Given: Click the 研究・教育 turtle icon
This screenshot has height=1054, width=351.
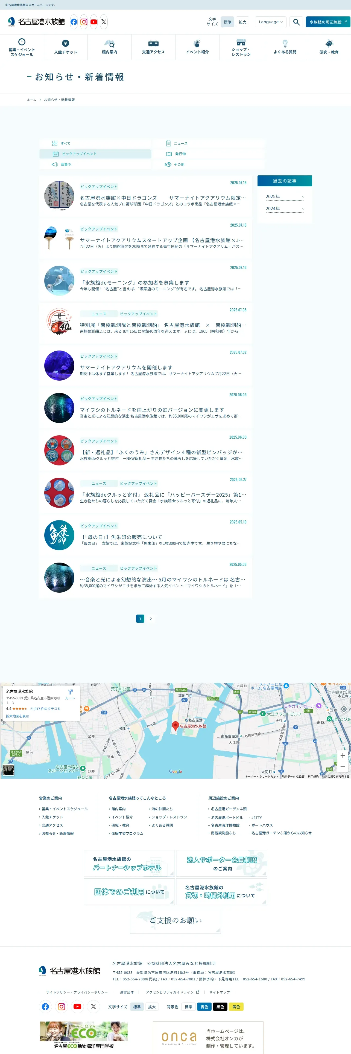Looking at the screenshot, I should 329,44.
